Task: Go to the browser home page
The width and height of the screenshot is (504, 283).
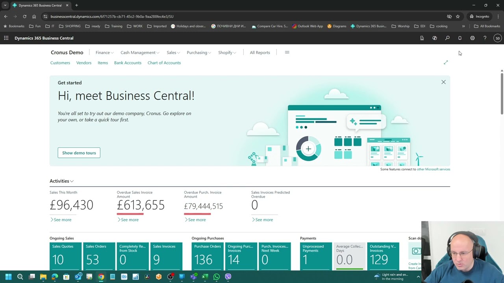Action: (34, 17)
